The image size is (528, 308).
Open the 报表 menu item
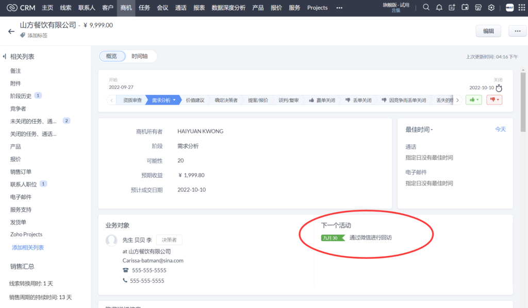[199, 8]
